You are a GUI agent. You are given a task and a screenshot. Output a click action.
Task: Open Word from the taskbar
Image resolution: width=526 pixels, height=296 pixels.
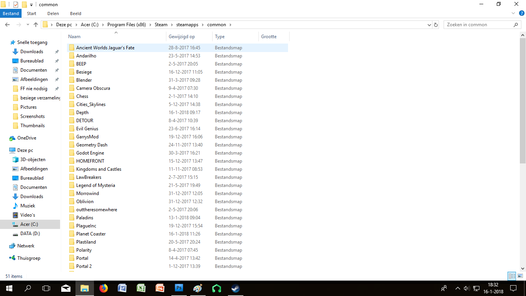(122, 288)
